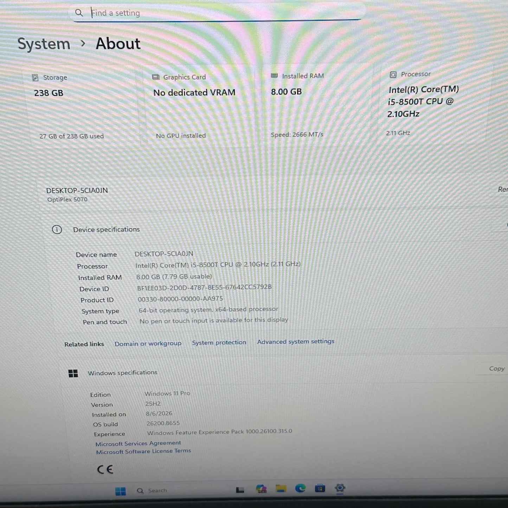Screen dimensions: 508x508
Task: Click the 8.00 GB (7.79 GB usable) value
Action: (x=174, y=277)
